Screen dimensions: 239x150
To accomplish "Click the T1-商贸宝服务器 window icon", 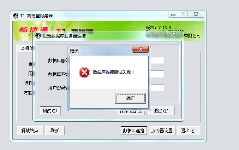I will 16,16.
